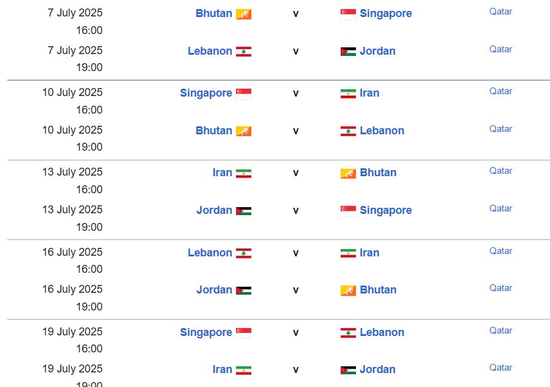
Task: Click Bhutan flag in 7 July Bhutan v Singapore match
Action: point(243,14)
